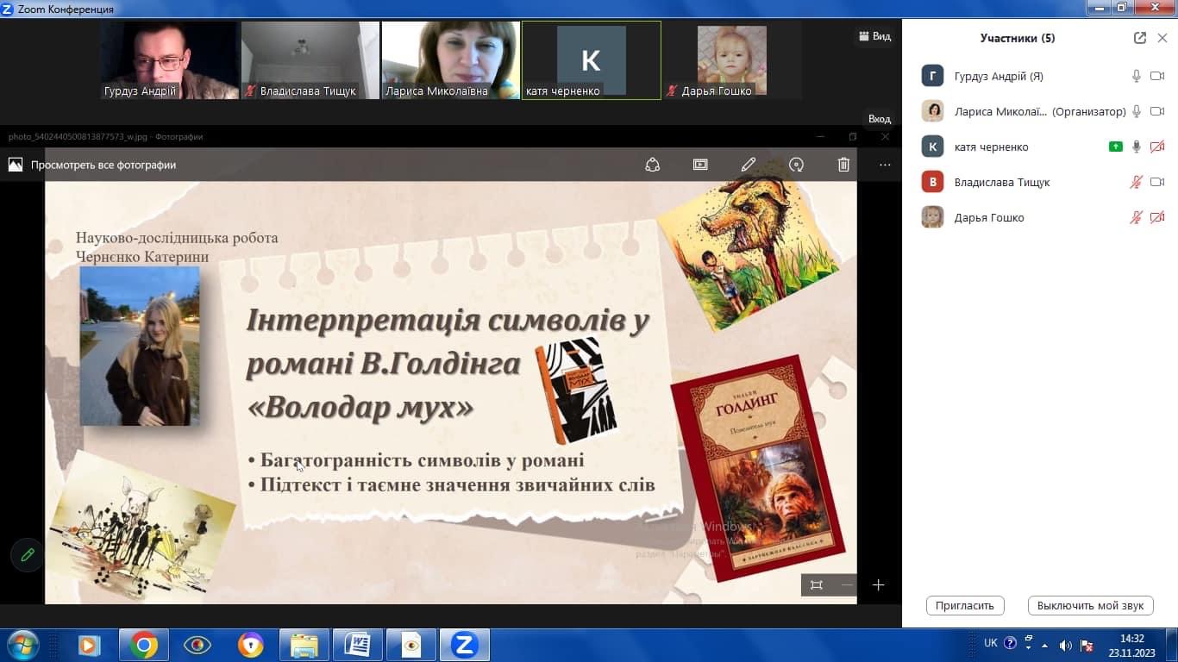The width and height of the screenshot is (1178, 662).
Task: Open the three-dots more menu in Photos
Action: coord(885,165)
